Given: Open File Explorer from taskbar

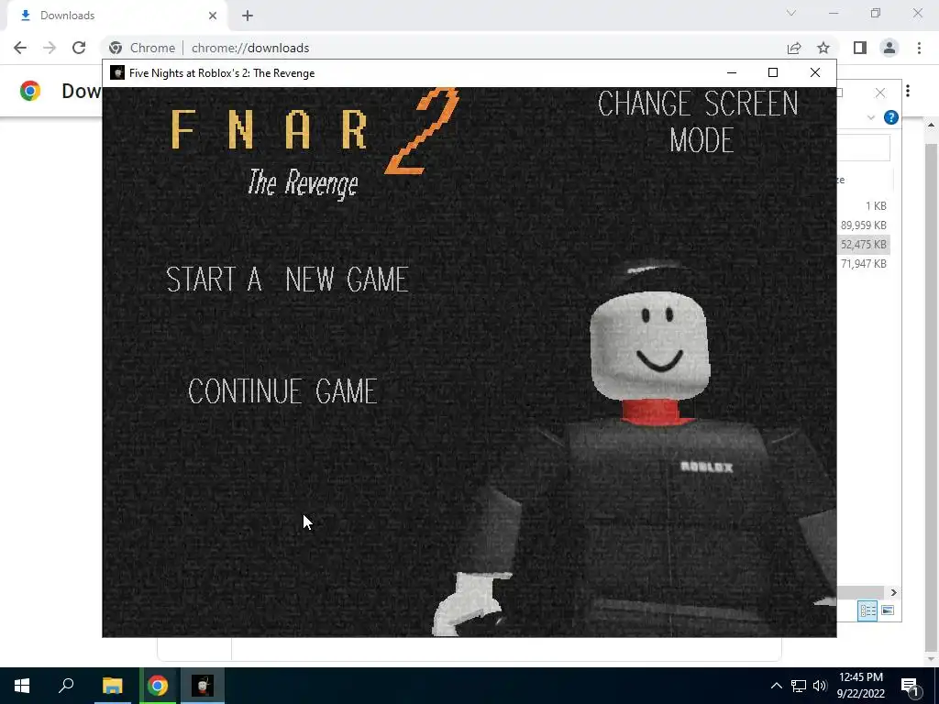Looking at the screenshot, I should pos(112,686).
